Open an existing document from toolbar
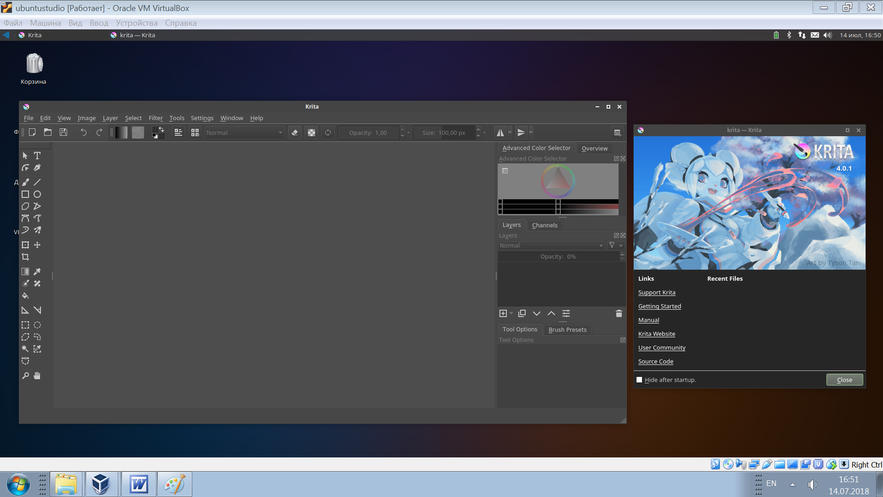Viewport: 883px width, 497px height. pos(48,133)
